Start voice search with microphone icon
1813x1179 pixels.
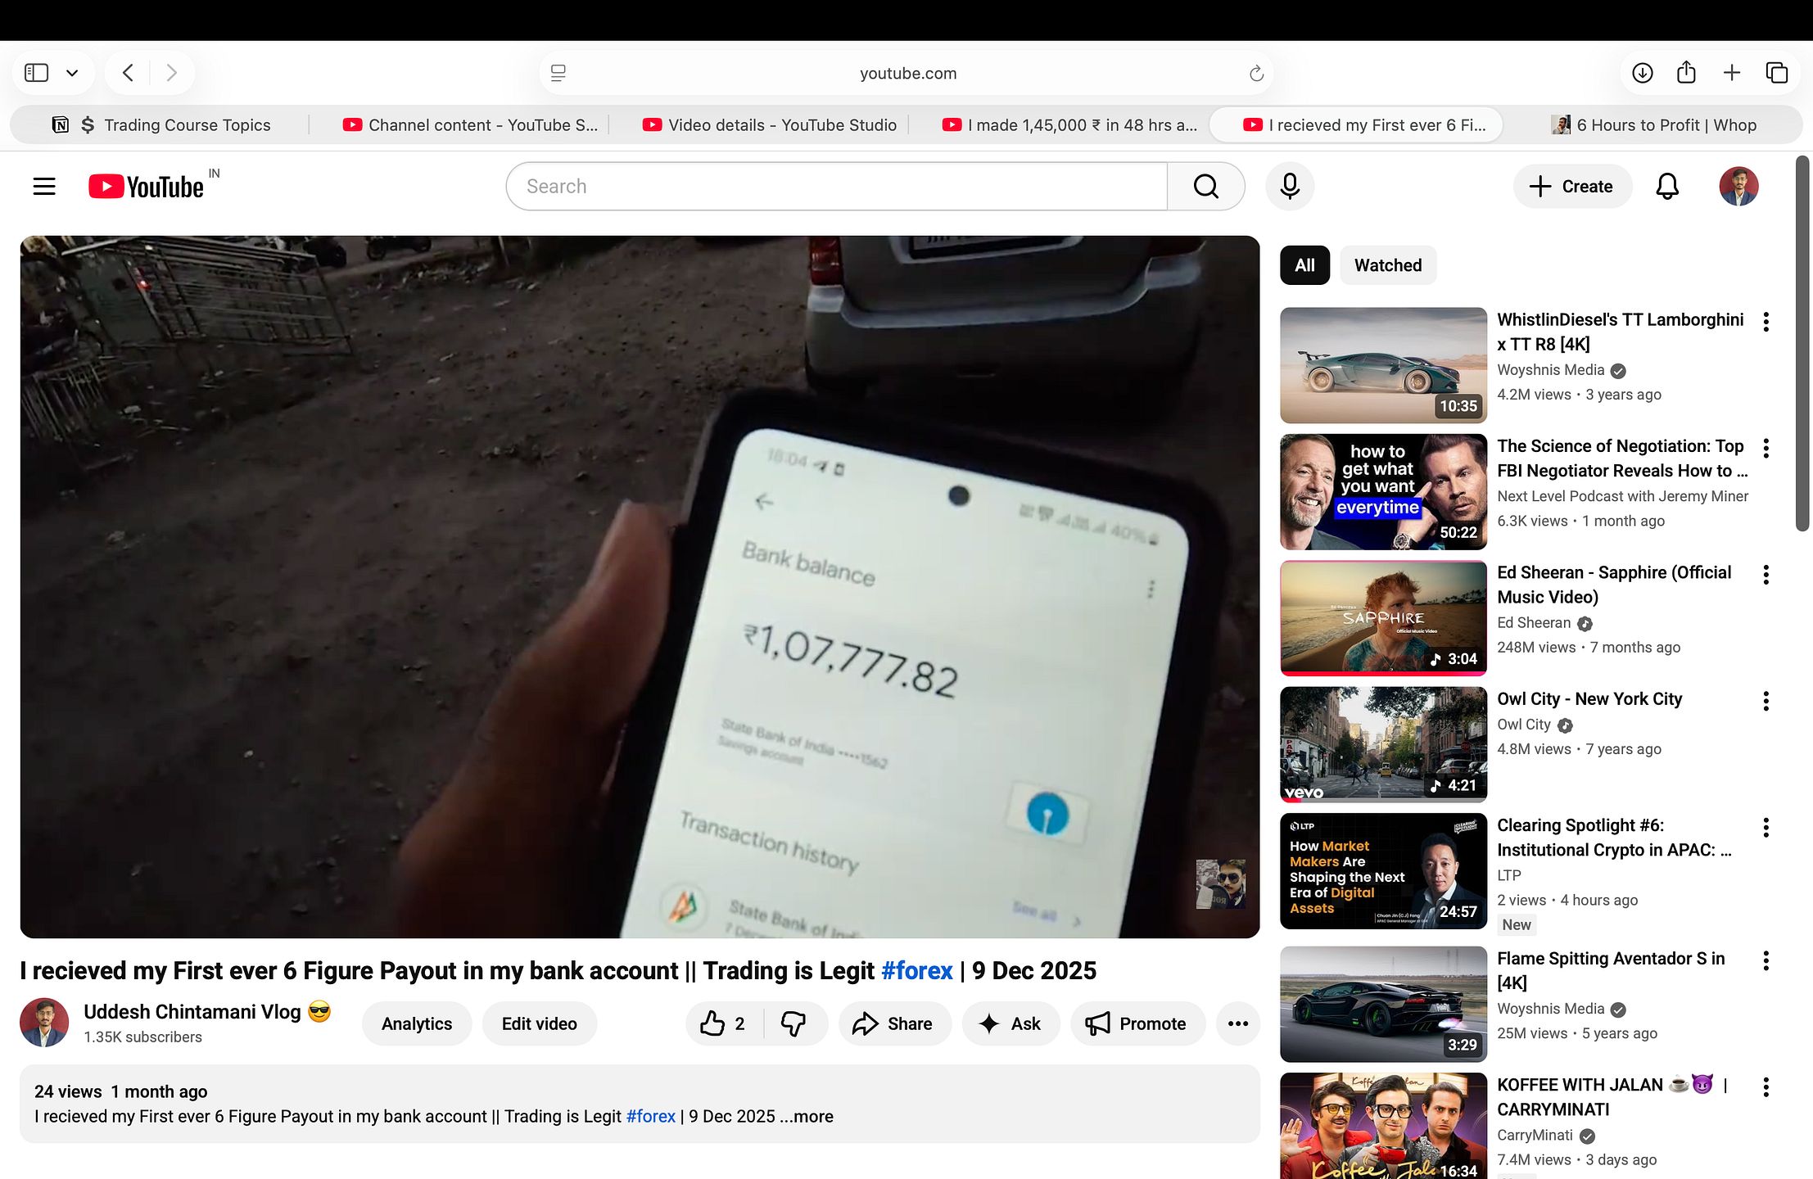click(1290, 187)
